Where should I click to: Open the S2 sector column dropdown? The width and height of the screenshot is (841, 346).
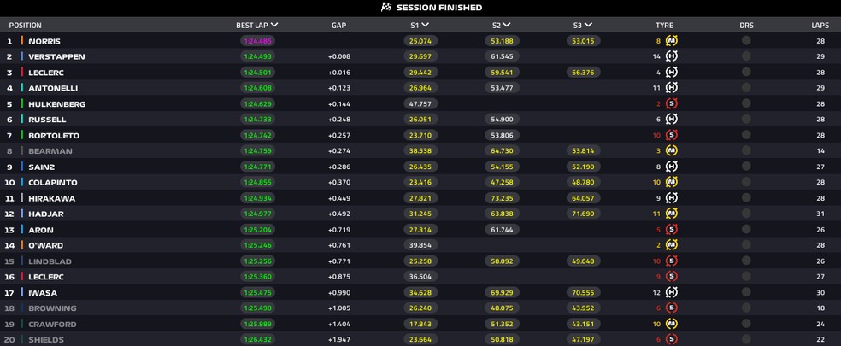click(x=507, y=25)
